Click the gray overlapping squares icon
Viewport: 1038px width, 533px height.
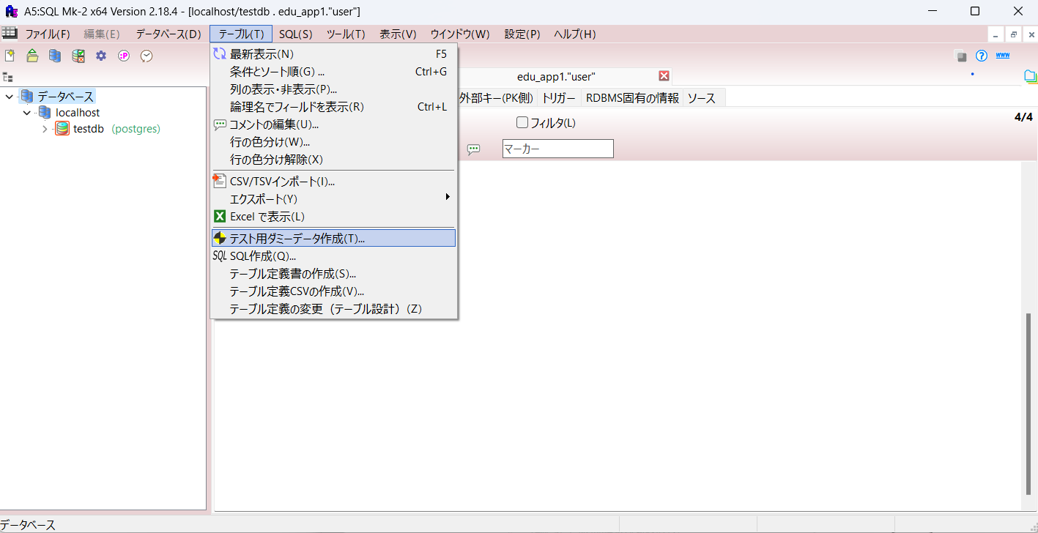tap(960, 56)
